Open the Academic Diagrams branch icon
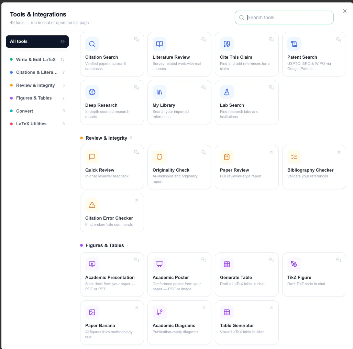This screenshot has width=353, height=349. point(159,312)
